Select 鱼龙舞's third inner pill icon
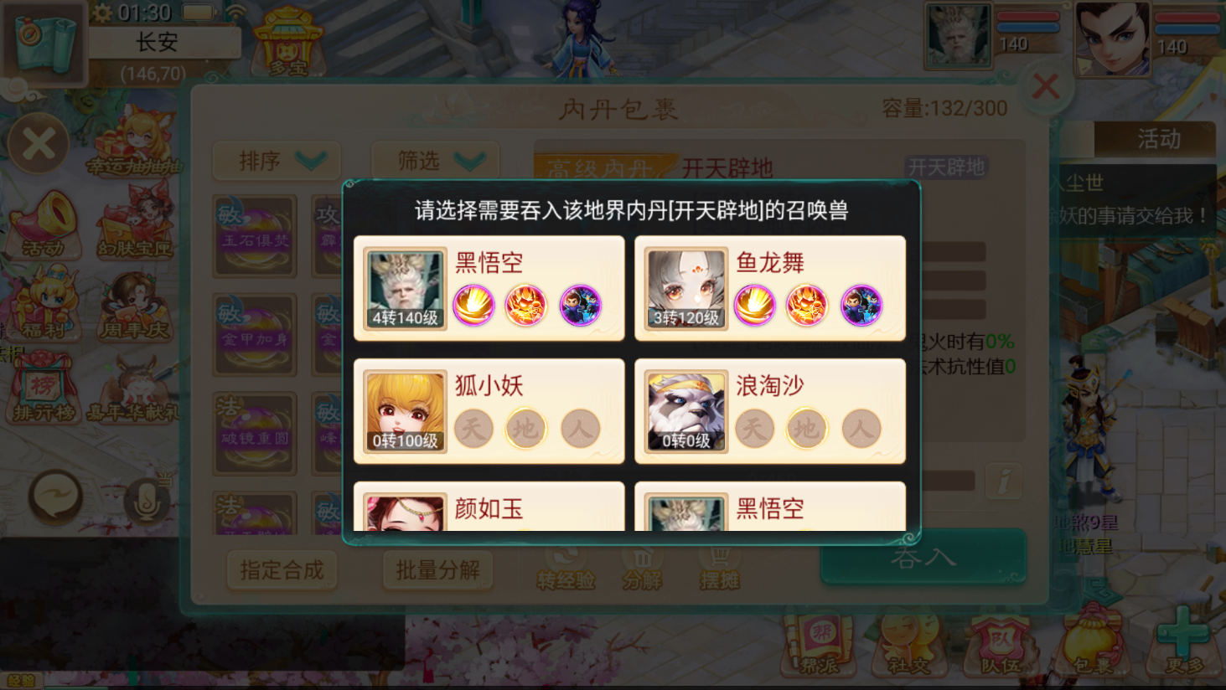1226x690 pixels. click(861, 305)
